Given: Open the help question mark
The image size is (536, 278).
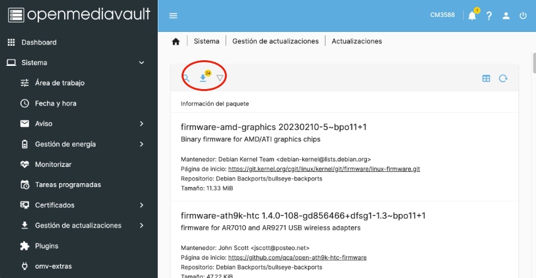Looking at the screenshot, I should point(489,16).
